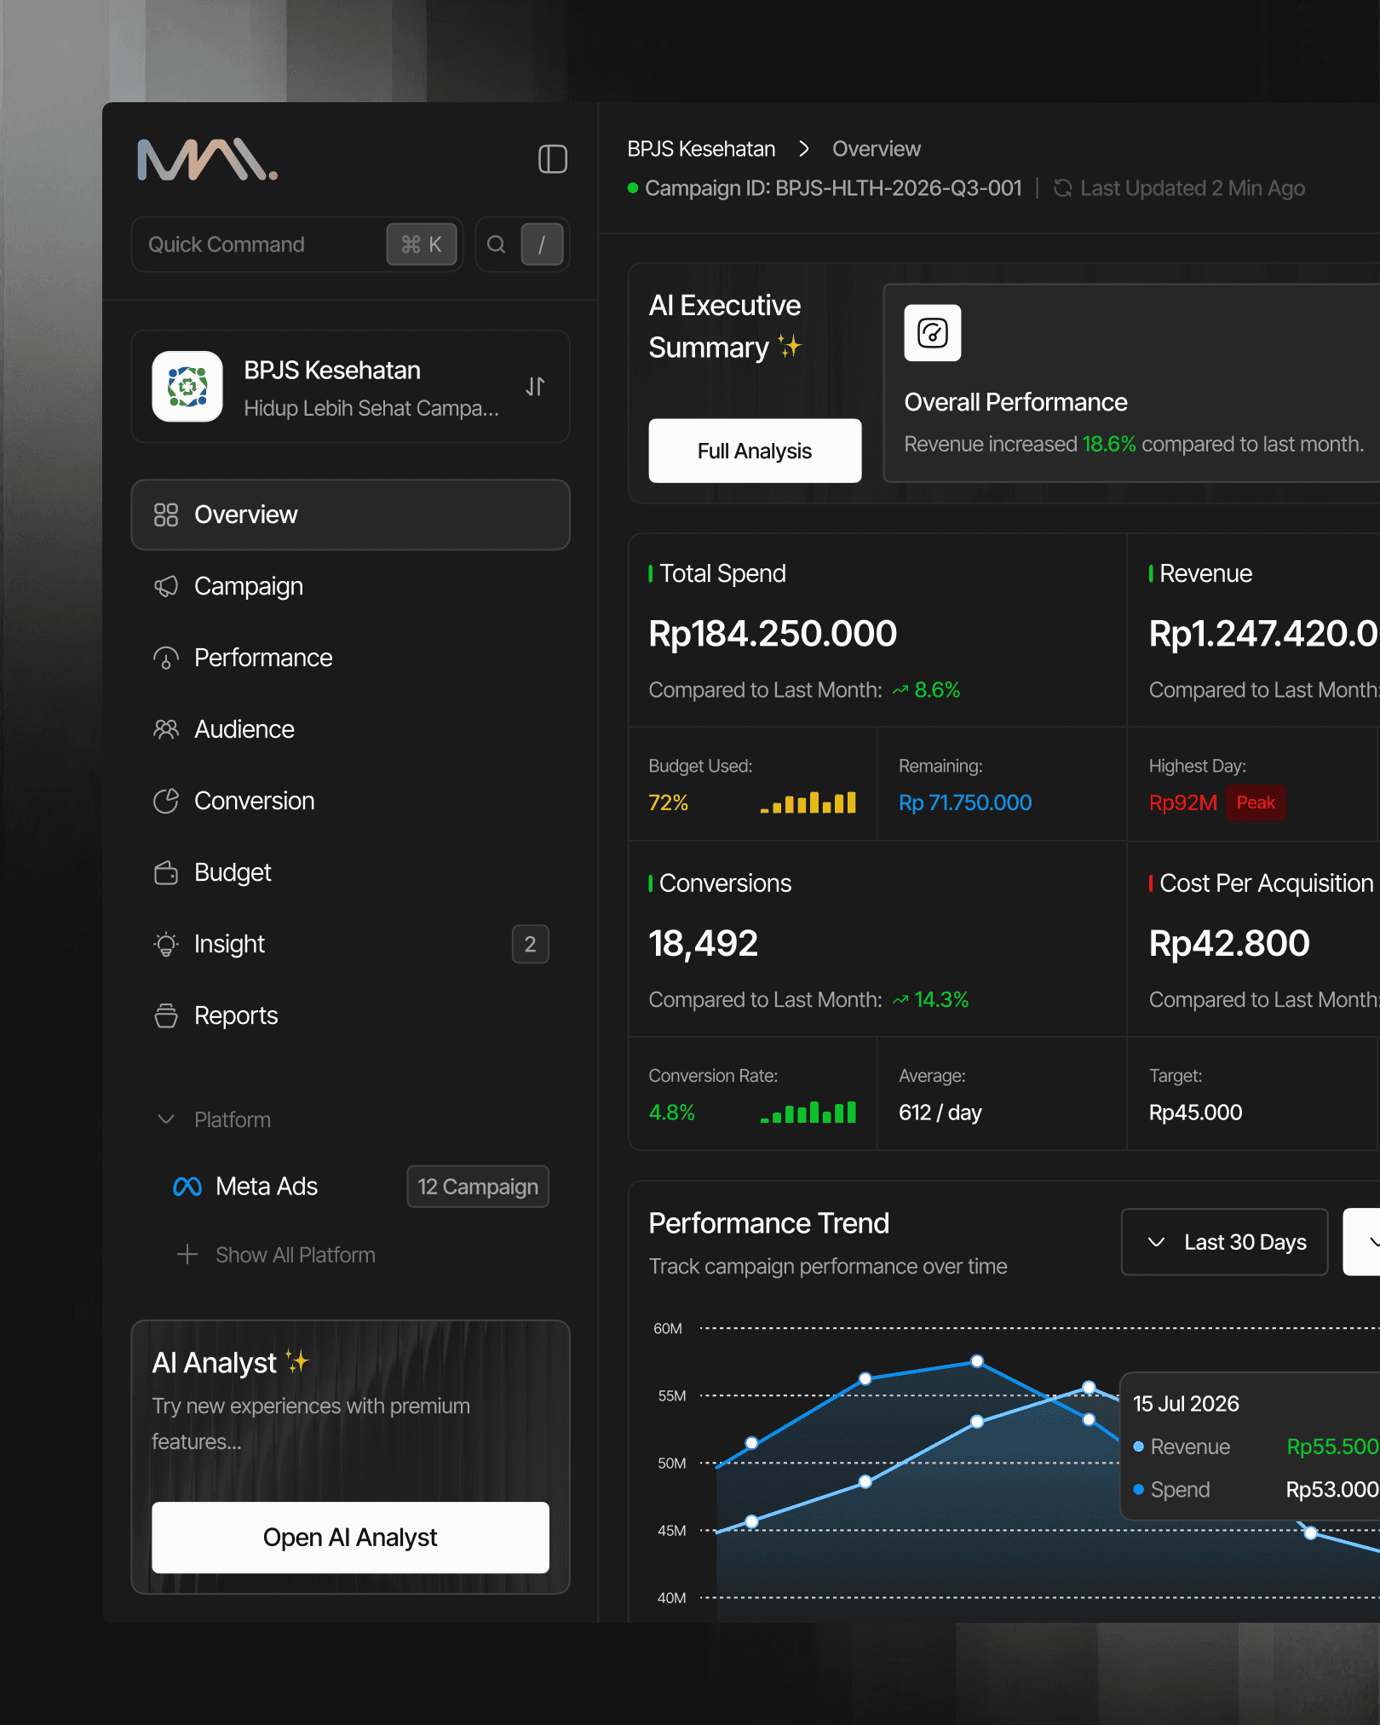Focus the Quick Command field
1380x1725 pixels.
tap(297, 244)
